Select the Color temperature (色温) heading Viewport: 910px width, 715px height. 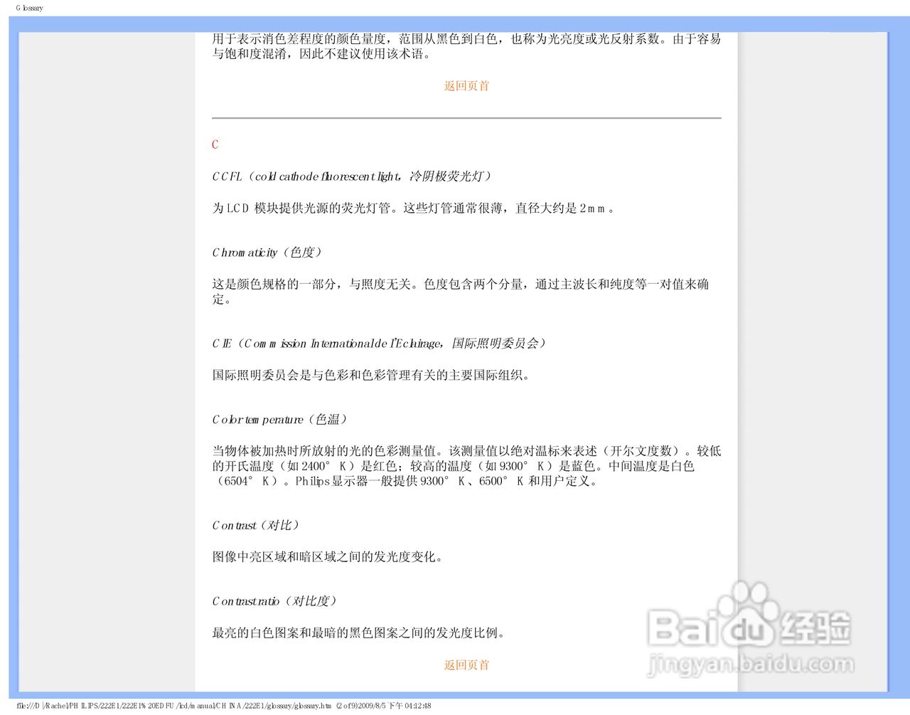(x=280, y=420)
